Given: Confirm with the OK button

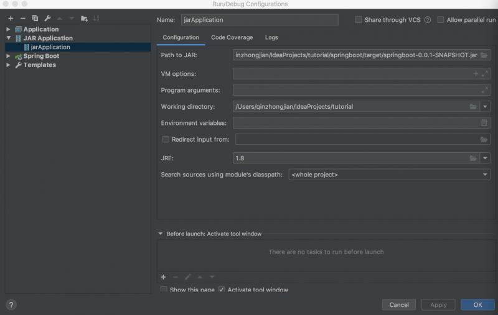Looking at the screenshot, I should click(x=477, y=305).
